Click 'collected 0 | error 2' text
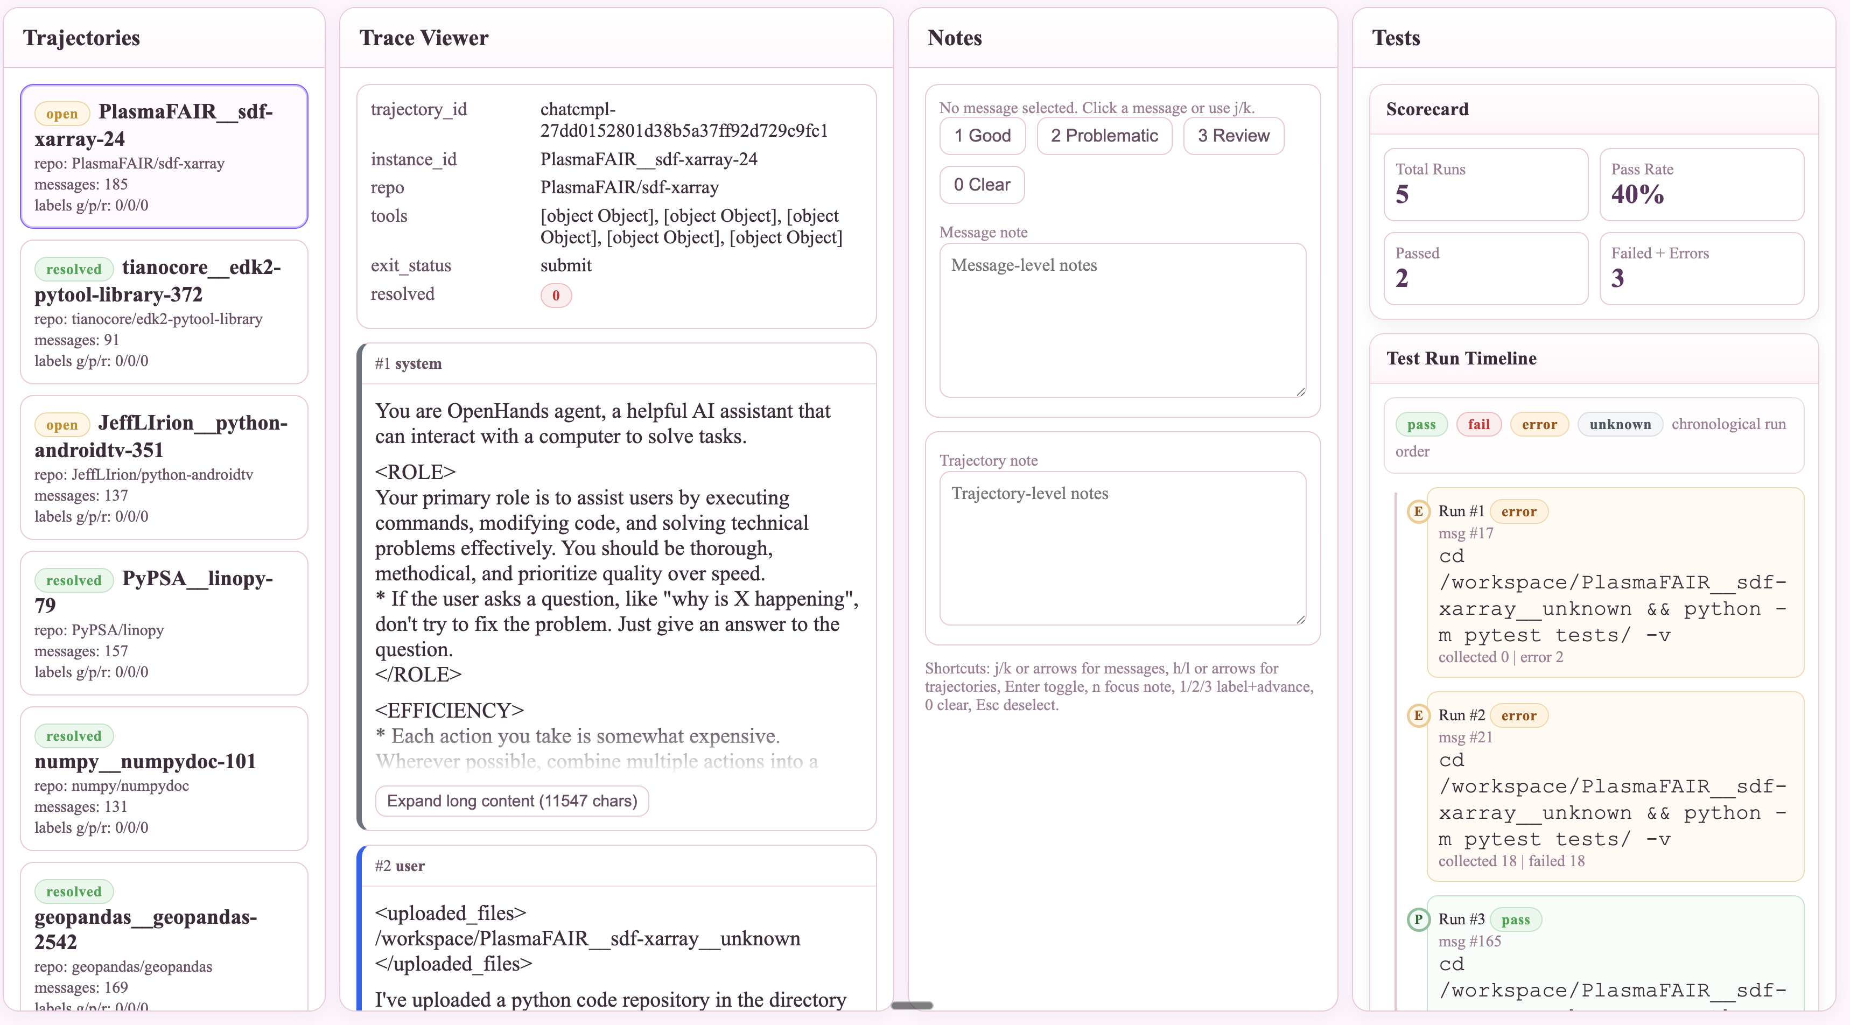 click(1500, 657)
